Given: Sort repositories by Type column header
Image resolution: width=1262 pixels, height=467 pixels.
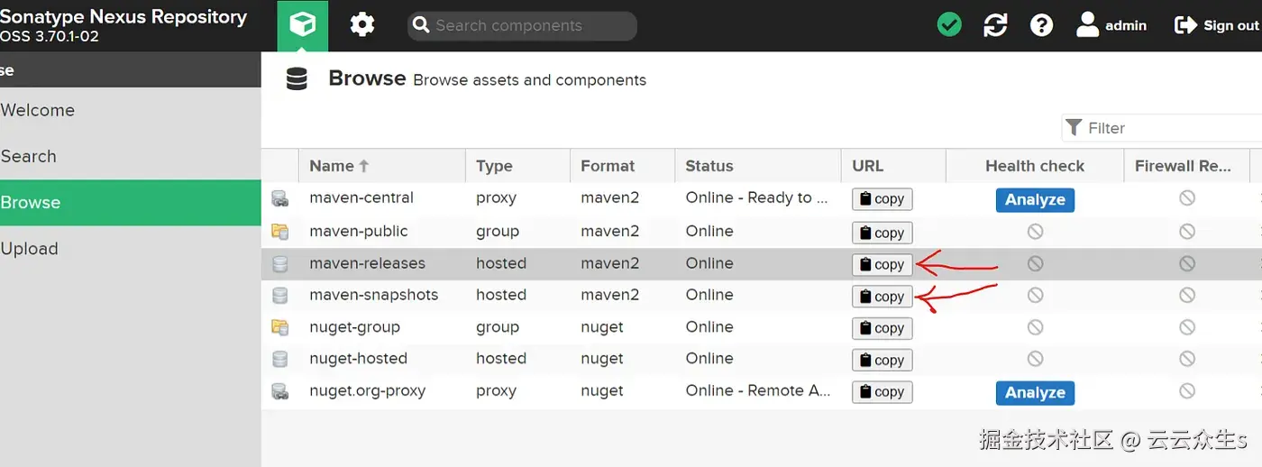Looking at the screenshot, I should (x=494, y=166).
